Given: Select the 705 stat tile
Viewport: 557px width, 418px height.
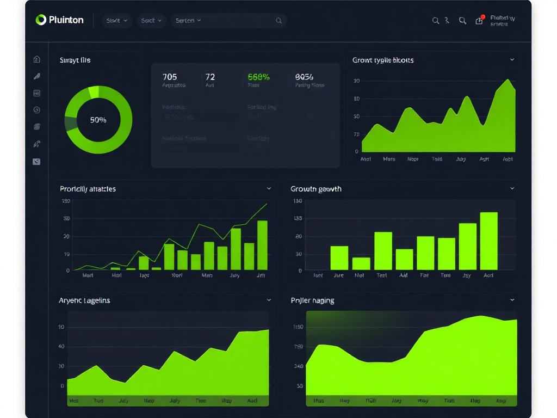Looking at the screenshot, I should click(x=174, y=80).
